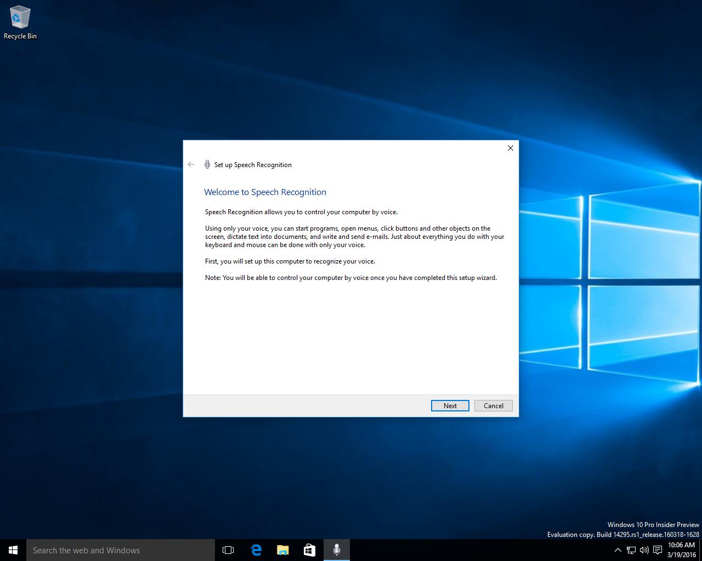Select the Speech Recognition taskbar icon
This screenshot has width=702, height=561.
(337, 550)
